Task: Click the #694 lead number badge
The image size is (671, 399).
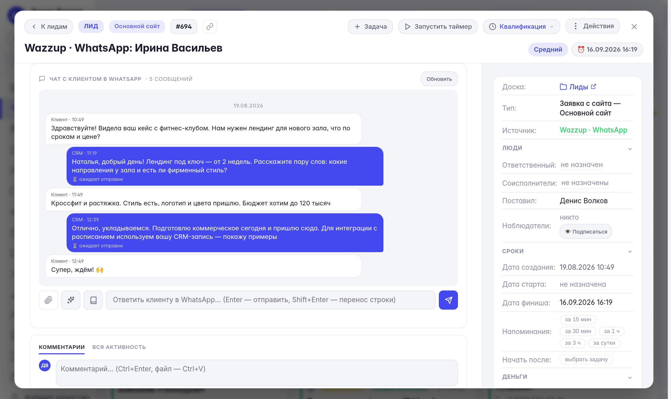Action: [183, 26]
